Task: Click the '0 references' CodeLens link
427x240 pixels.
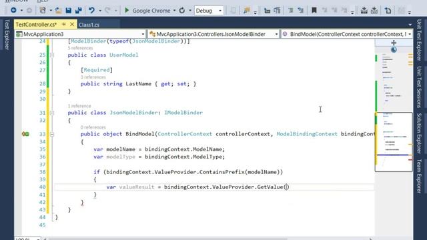Action: (x=93, y=127)
